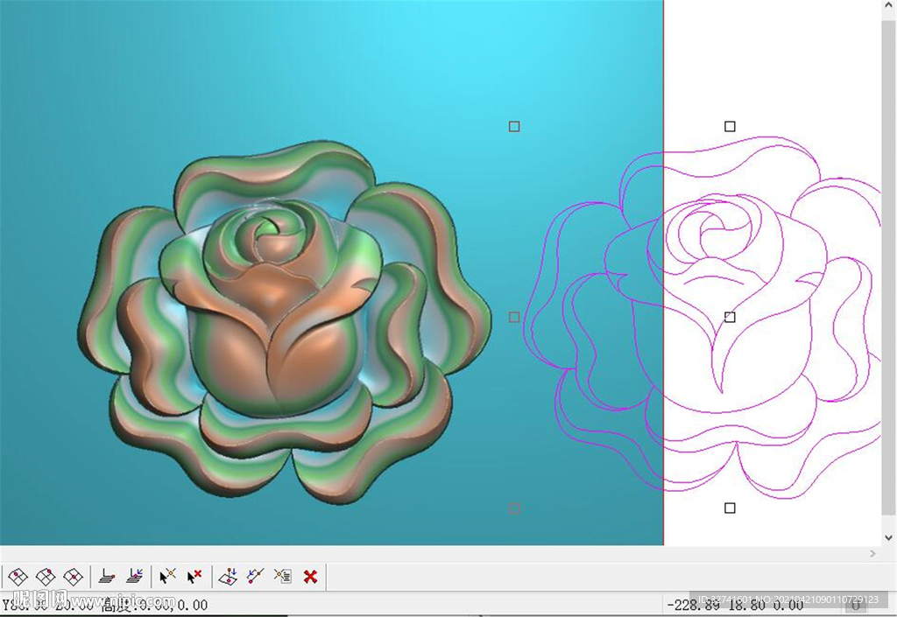Click the surface grid icon with top dot

46,576
